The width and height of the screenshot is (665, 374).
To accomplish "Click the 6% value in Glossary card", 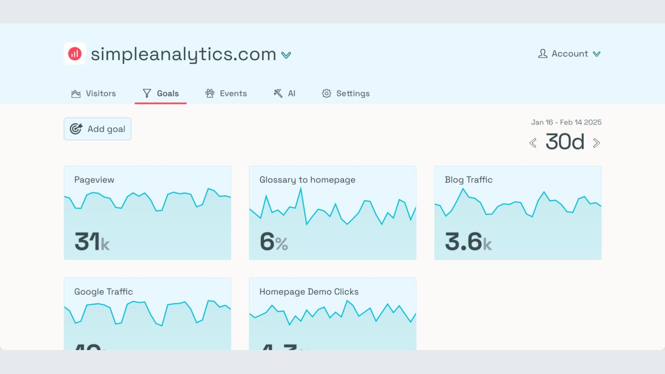I will (274, 241).
